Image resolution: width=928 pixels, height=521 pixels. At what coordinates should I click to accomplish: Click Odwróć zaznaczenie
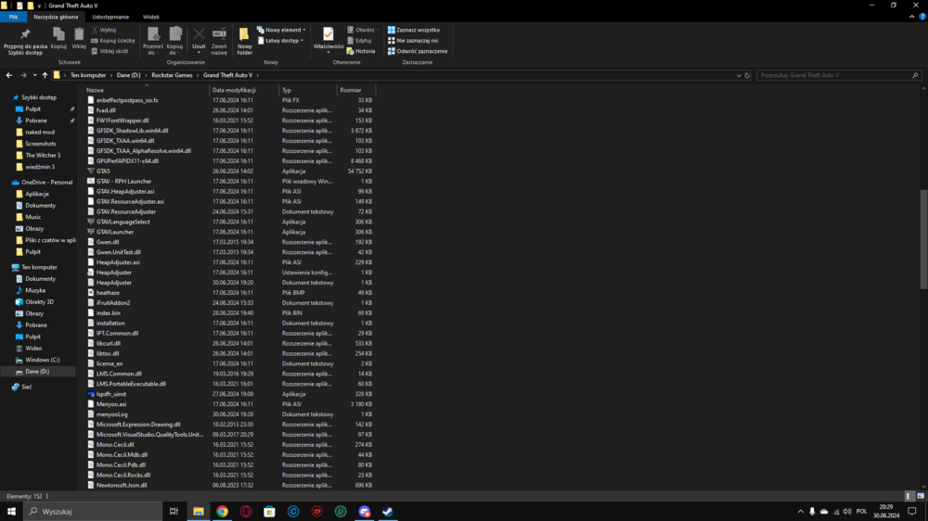(x=418, y=51)
